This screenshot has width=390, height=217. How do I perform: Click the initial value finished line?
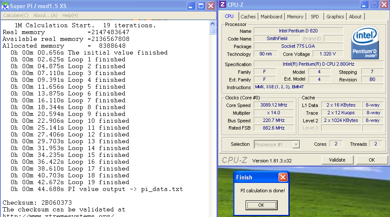click(89, 52)
